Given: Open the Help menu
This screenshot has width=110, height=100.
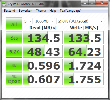Looking at the screenshot, I should coord(53,11).
